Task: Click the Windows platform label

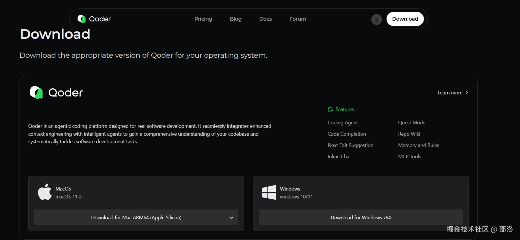Action: [290, 189]
